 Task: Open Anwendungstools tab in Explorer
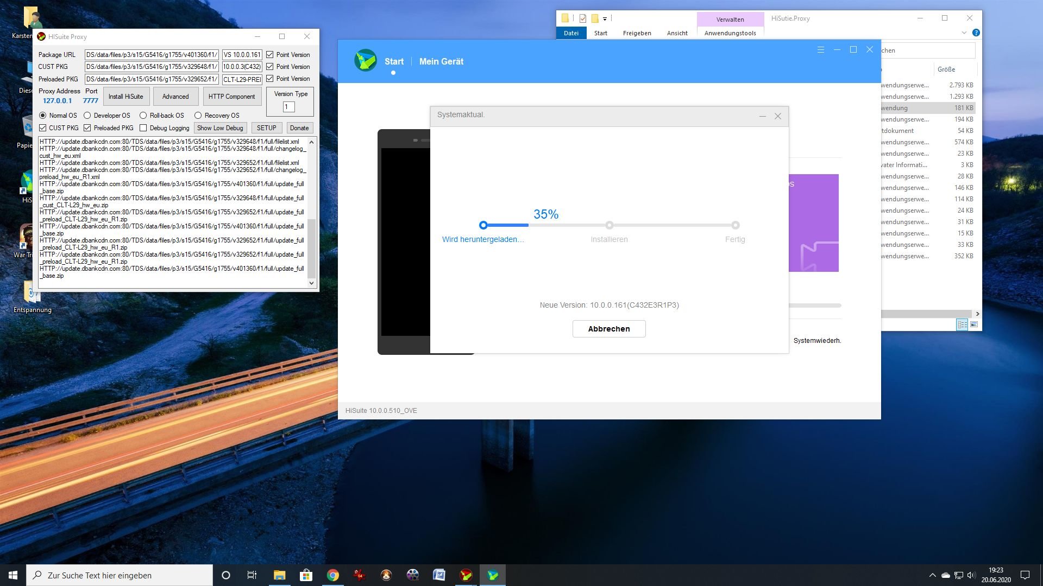[730, 33]
